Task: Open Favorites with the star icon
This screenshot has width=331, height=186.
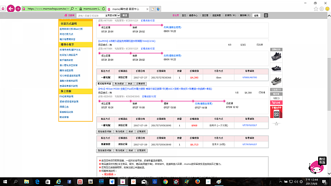Action: coord(316,9)
